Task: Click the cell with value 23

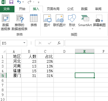Action: [29, 61]
